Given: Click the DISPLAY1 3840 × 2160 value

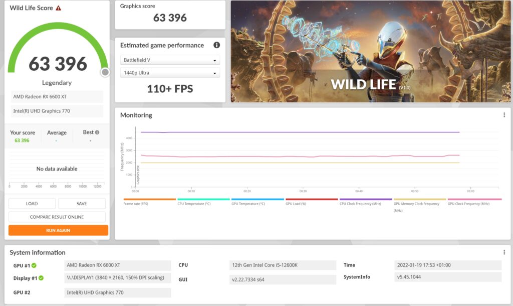Looking at the screenshot, I should tap(118, 277).
